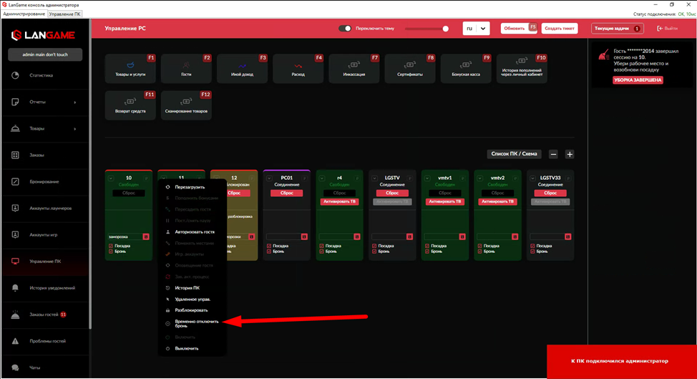697x379 pixels.
Task: Click the Бонусная касса F9 tile
Action: click(x=466, y=68)
